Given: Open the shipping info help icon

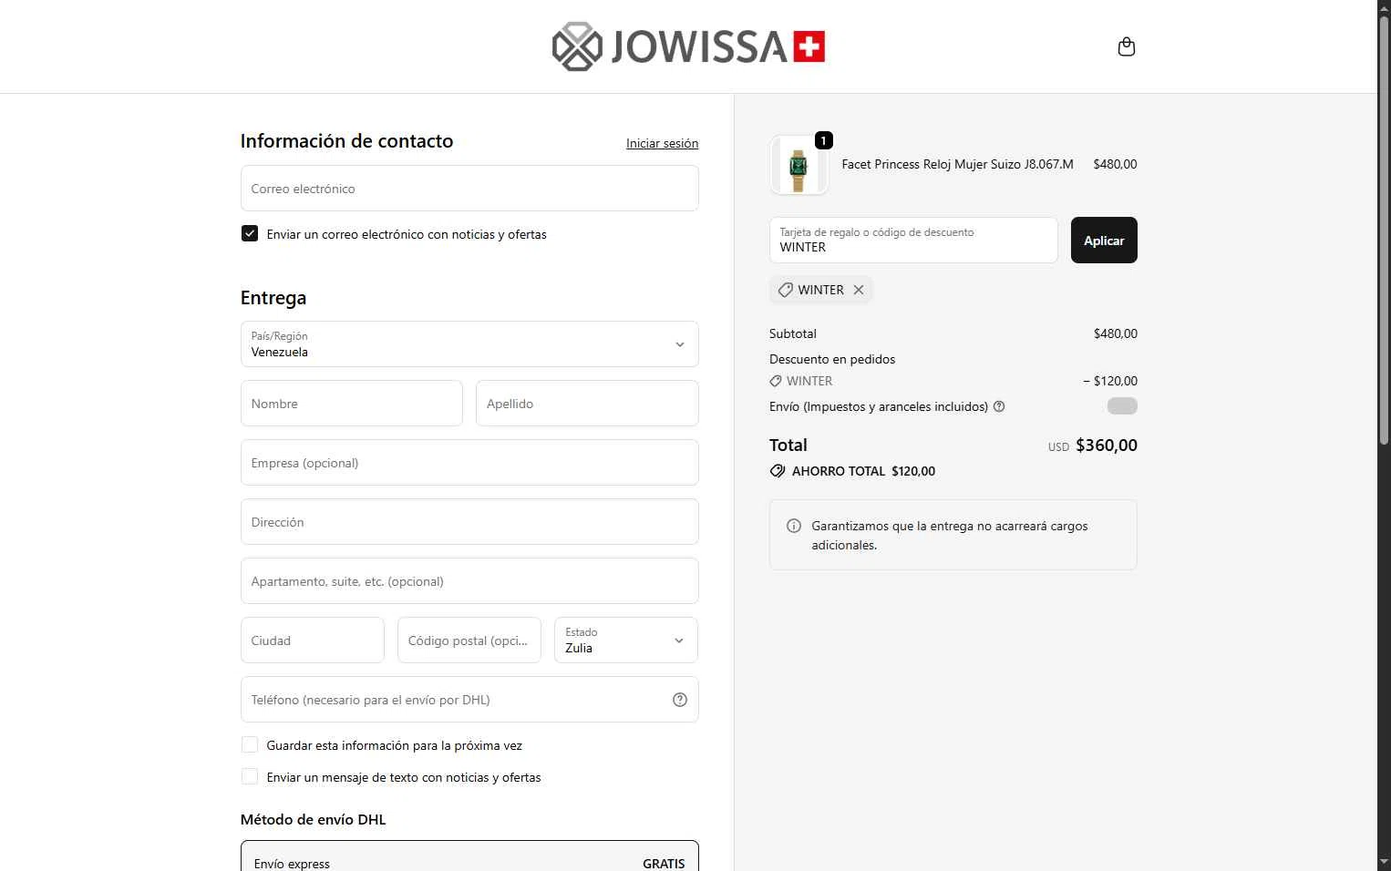Looking at the screenshot, I should click(999, 406).
